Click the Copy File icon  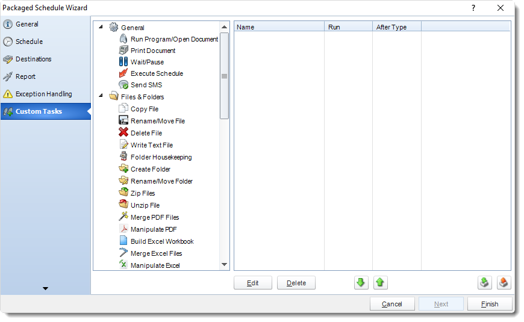[123, 108]
